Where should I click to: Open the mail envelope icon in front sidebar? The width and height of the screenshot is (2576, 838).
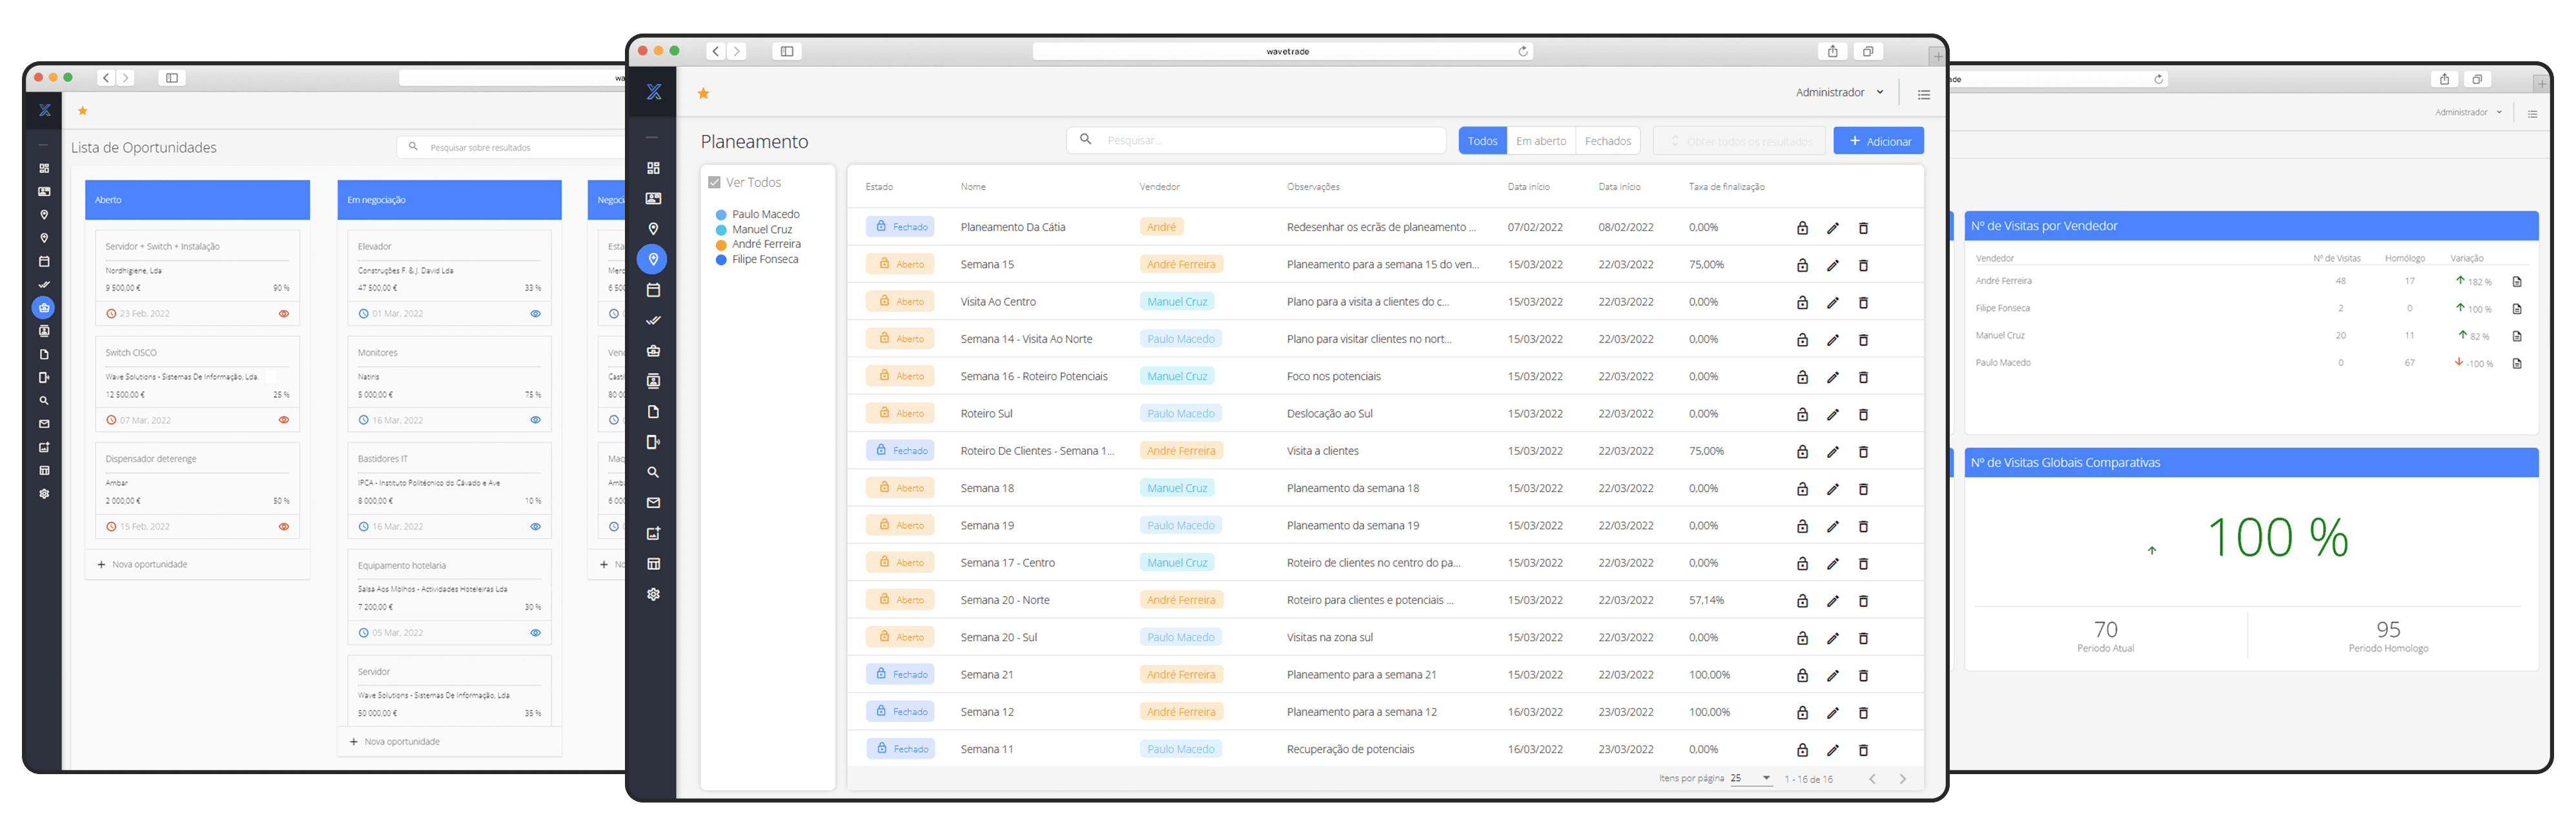pos(653,503)
